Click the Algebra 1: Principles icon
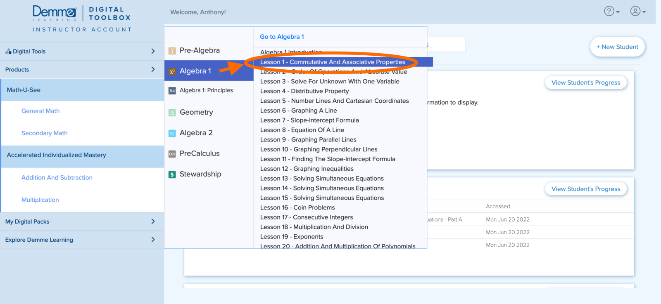 click(172, 91)
